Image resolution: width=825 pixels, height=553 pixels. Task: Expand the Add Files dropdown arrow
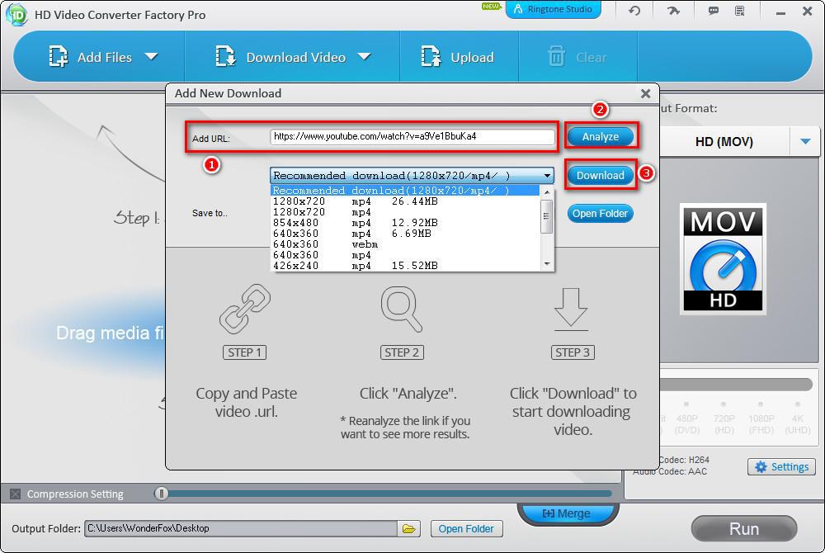pyautogui.click(x=151, y=57)
